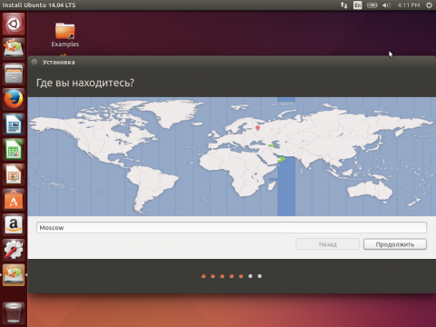The image size is (436, 327).
Task: Open Ubuntu Software Center
Action: [14, 200]
